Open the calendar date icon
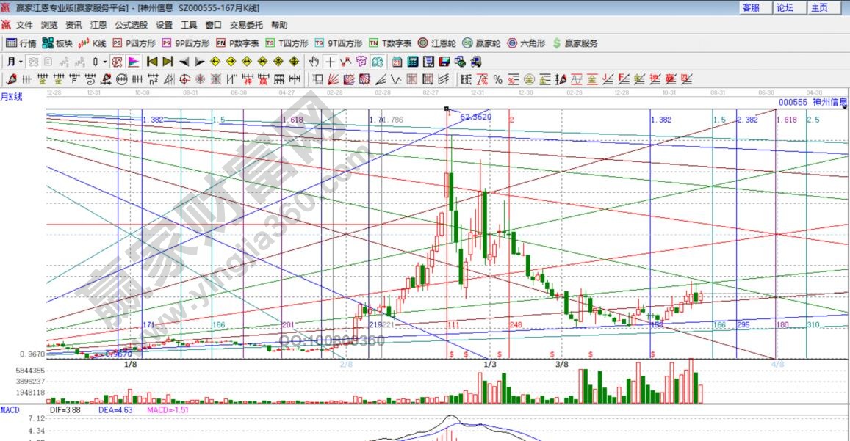The height and width of the screenshot is (441, 850). [x=397, y=62]
